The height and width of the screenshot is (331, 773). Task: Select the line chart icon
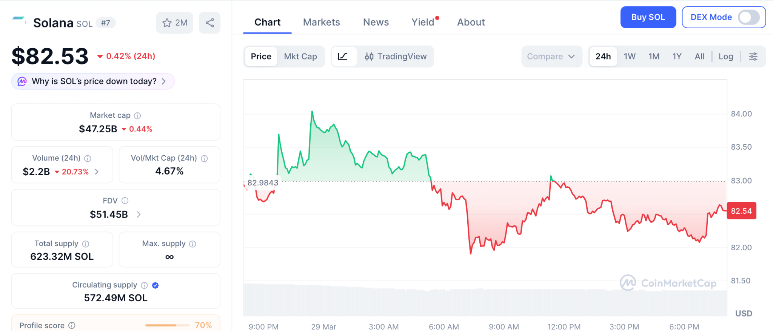[x=343, y=57]
